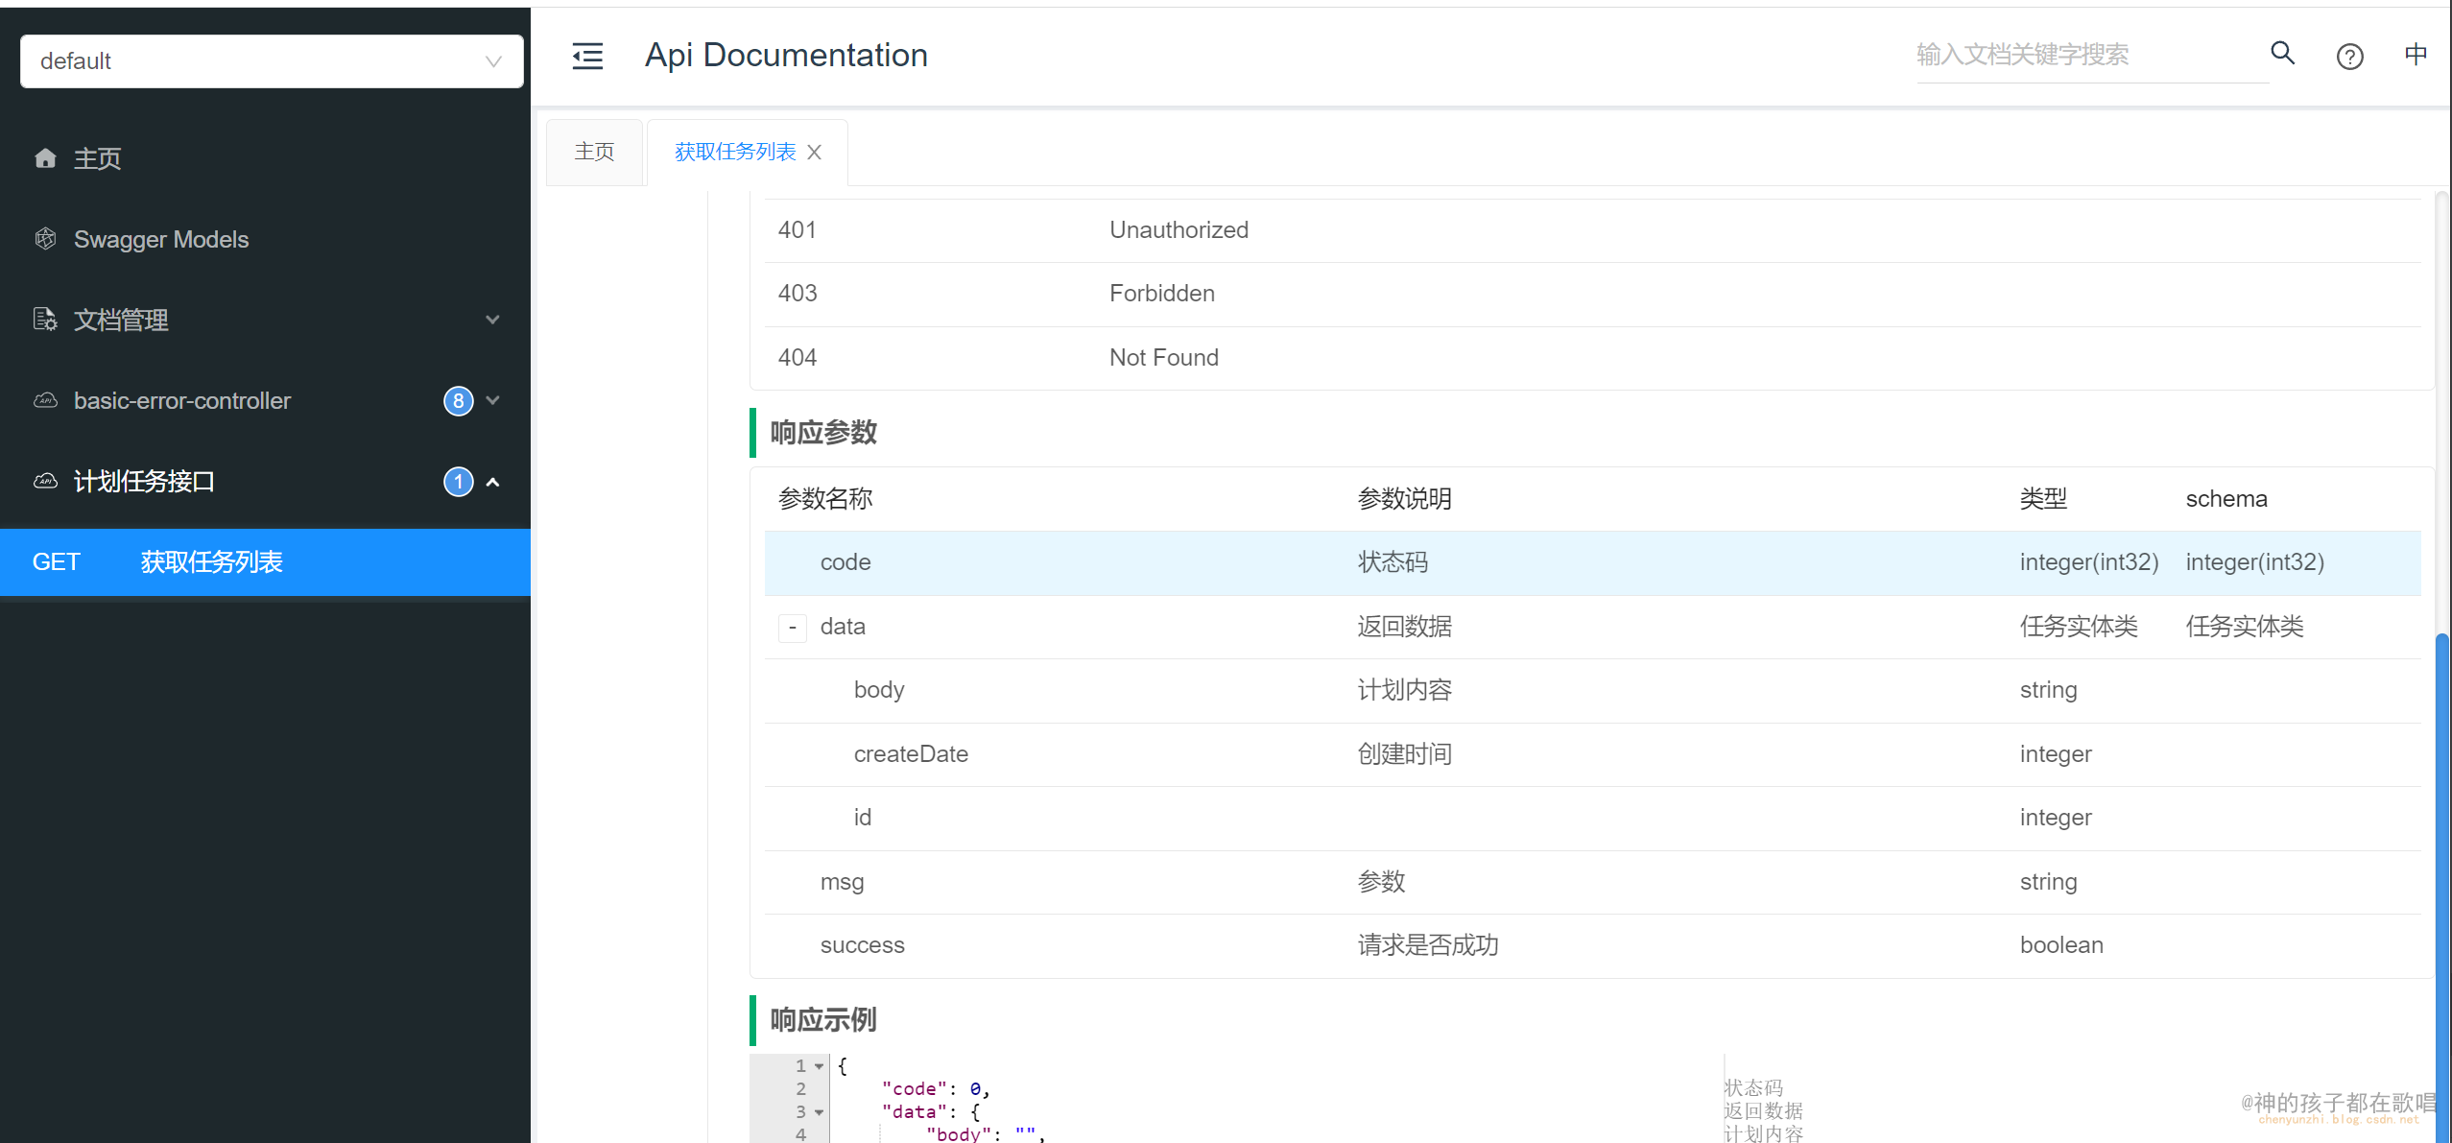2452x1143 pixels.
Task: Click the sidebar collapse menu icon
Action: (587, 57)
